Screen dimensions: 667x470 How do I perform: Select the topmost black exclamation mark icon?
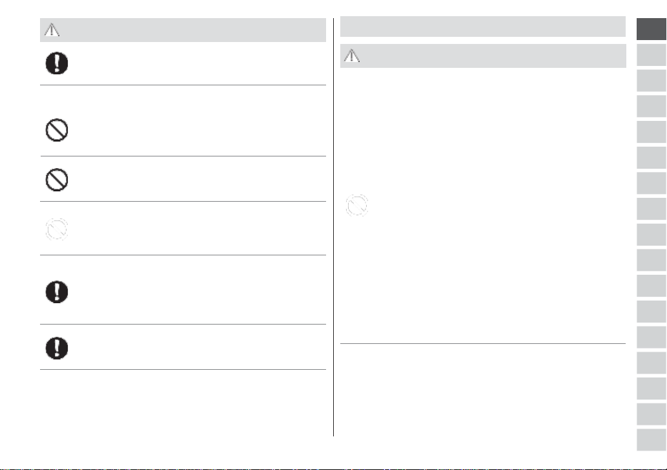[x=57, y=63]
